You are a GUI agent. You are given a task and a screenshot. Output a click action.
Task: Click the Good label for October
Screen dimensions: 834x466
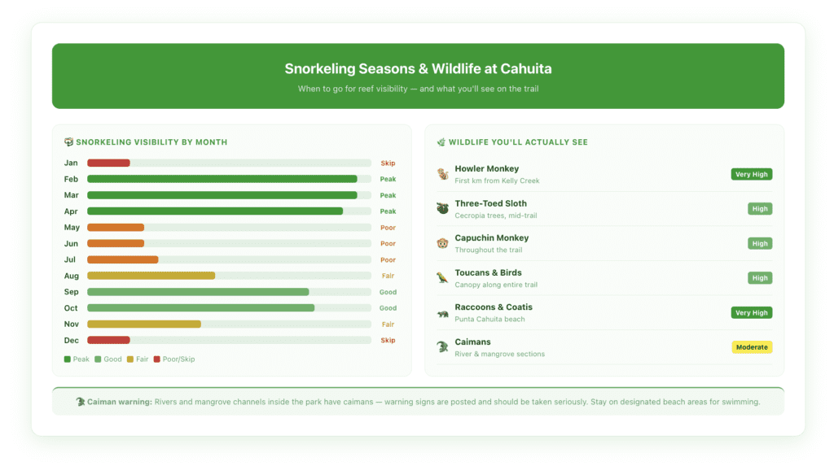click(388, 308)
